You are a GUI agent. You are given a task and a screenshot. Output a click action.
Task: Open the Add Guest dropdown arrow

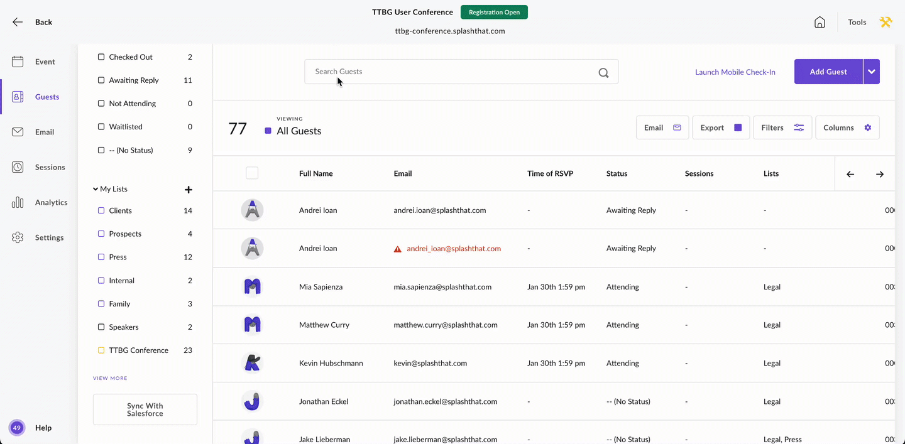click(x=872, y=72)
